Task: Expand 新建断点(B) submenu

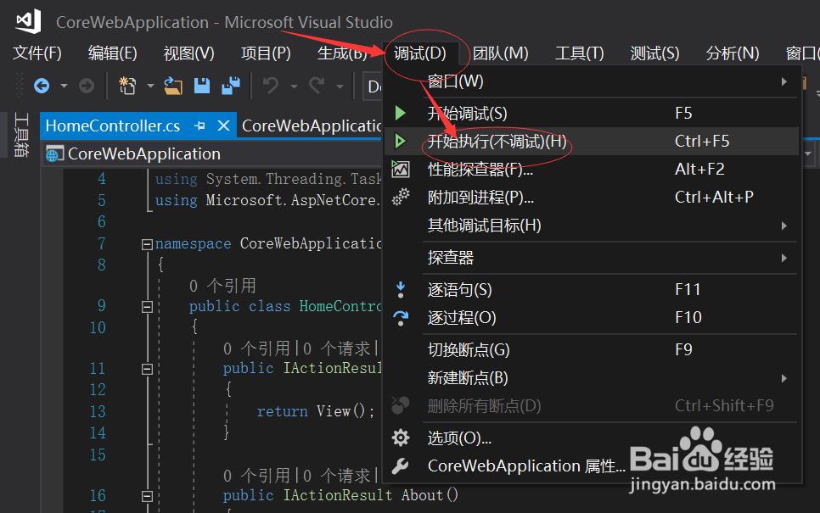Action: click(x=592, y=378)
